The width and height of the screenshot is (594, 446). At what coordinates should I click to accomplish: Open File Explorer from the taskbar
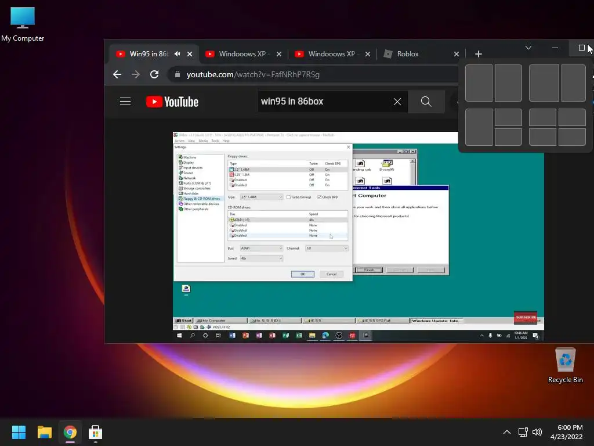(x=44, y=432)
